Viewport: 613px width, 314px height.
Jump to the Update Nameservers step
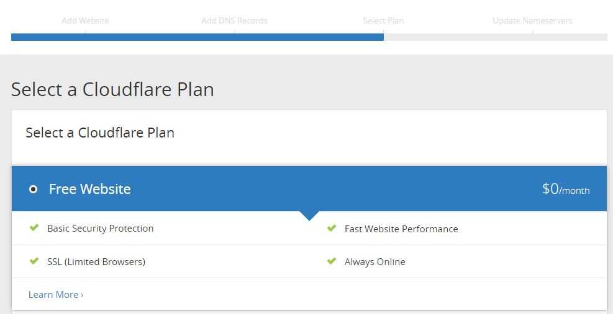click(532, 21)
